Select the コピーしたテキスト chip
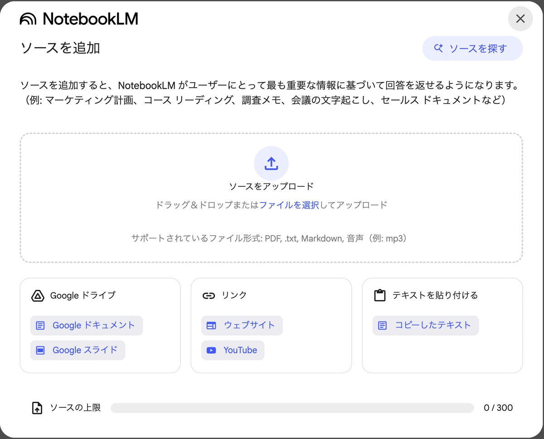 click(x=426, y=325)
